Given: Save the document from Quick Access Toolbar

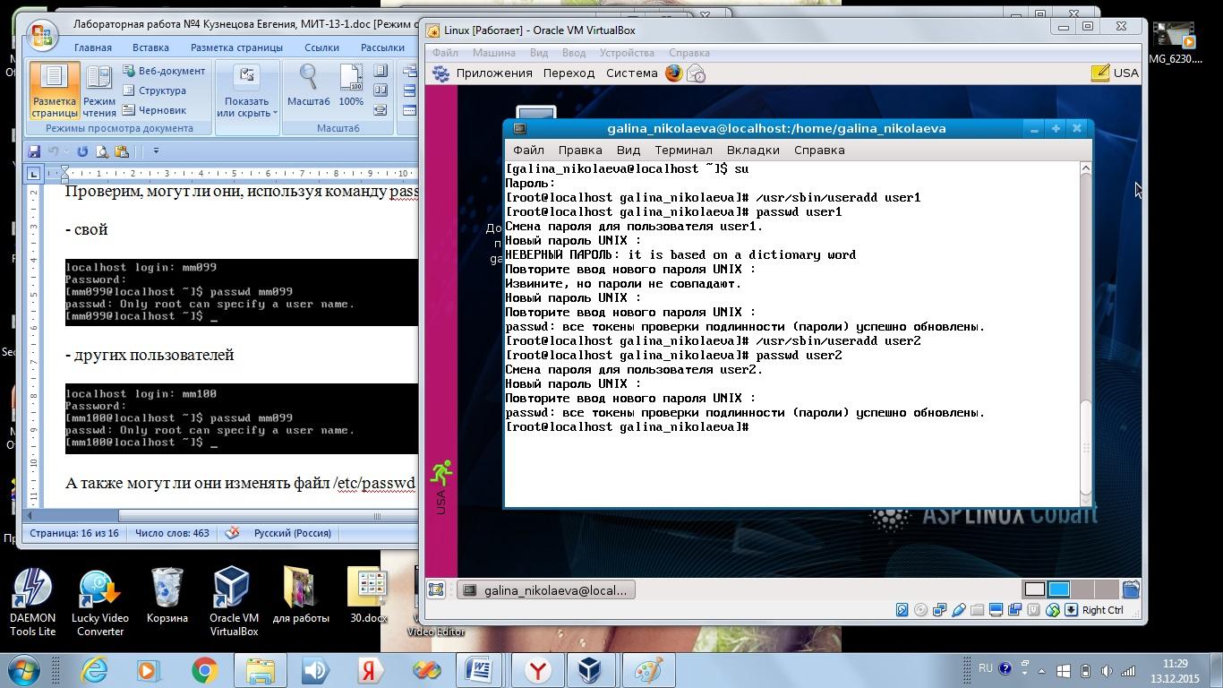Looking at the screenshot, I should (34, 151).
